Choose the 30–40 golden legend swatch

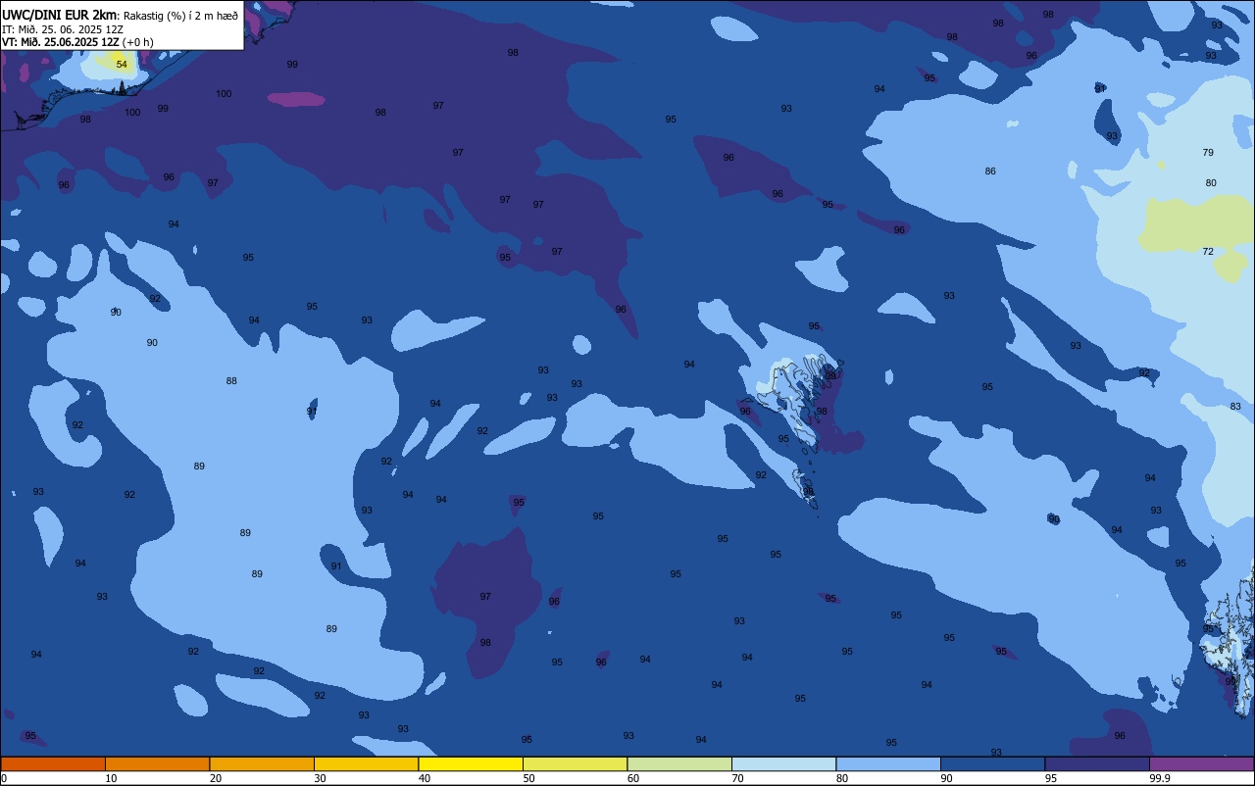(366, 763)
